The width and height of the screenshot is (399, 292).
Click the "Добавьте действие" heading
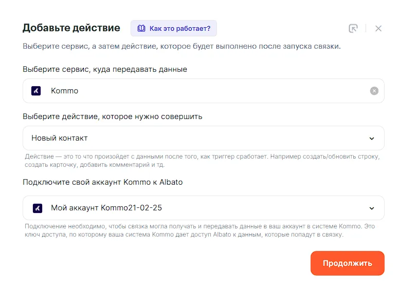(71, 28)
